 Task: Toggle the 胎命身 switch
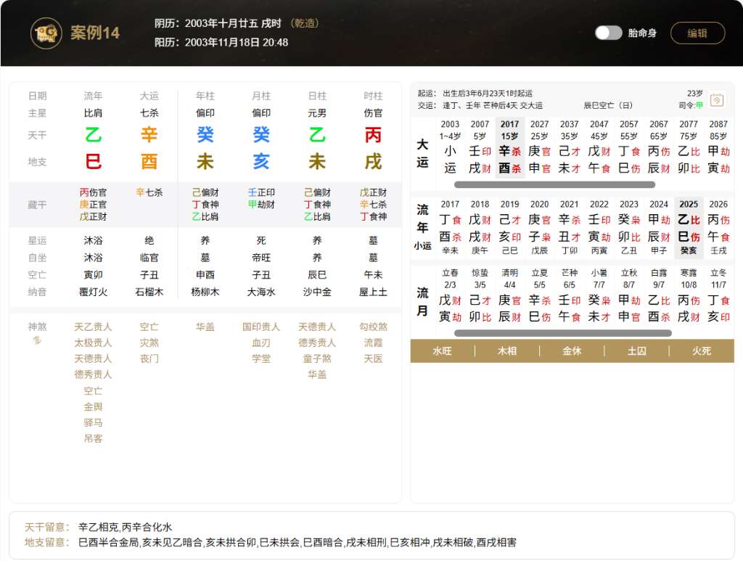(x=609, y=33)
